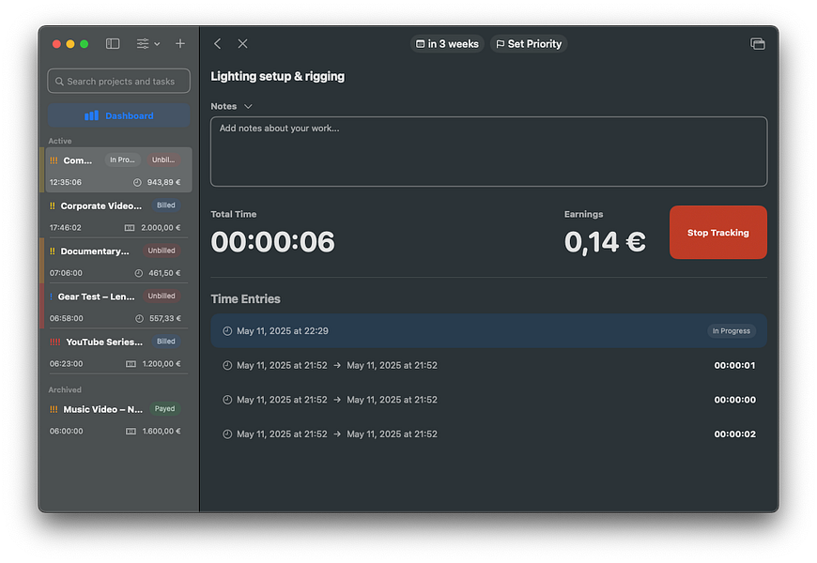Select the time entry lasting 00:00:02

click(488, 434)
